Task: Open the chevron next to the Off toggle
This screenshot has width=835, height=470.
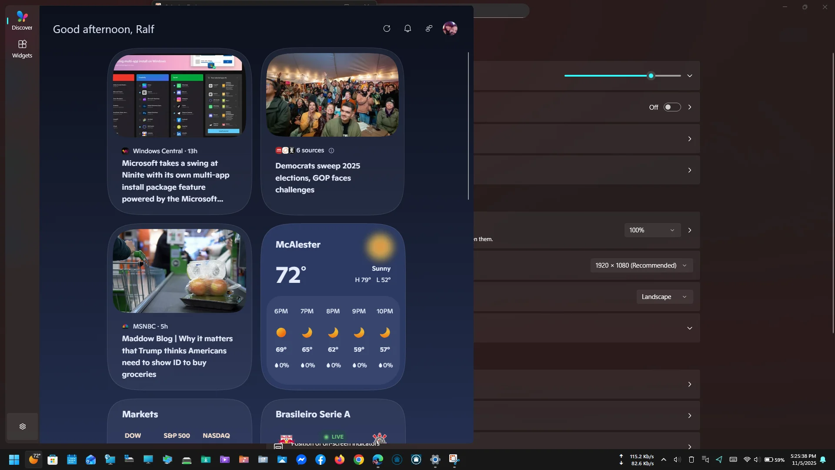Action: tap(690, 107)
